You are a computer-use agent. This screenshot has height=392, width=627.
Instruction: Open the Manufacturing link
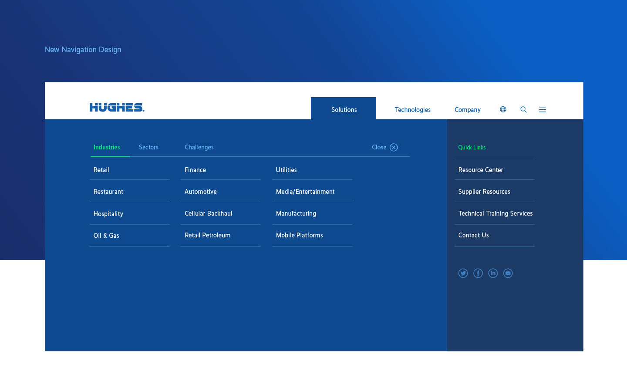click(x=296, y=213)
